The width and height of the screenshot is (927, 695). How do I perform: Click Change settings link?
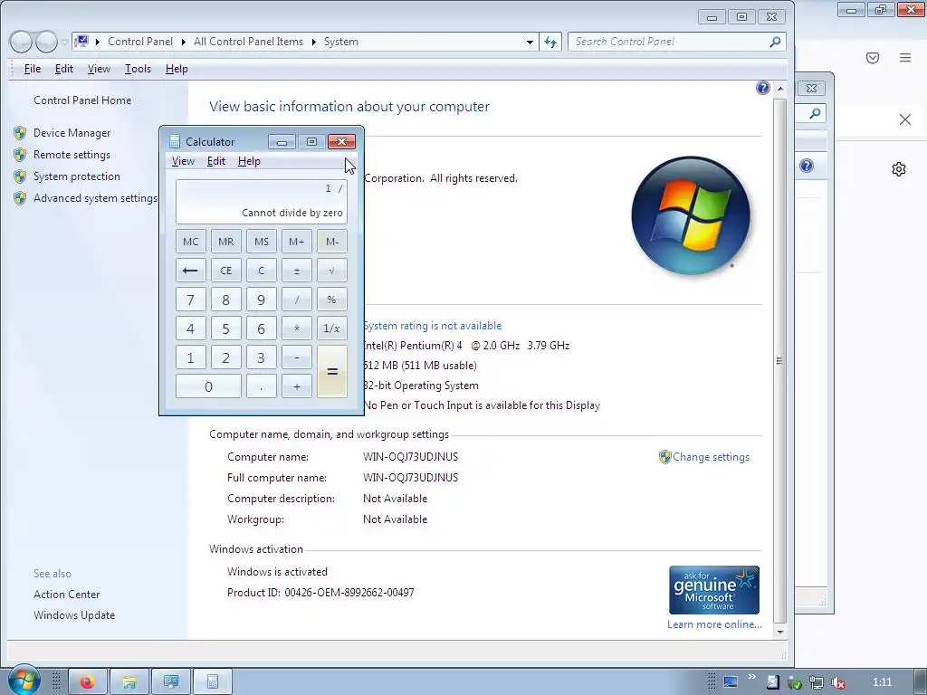click(x=712, y=457)
